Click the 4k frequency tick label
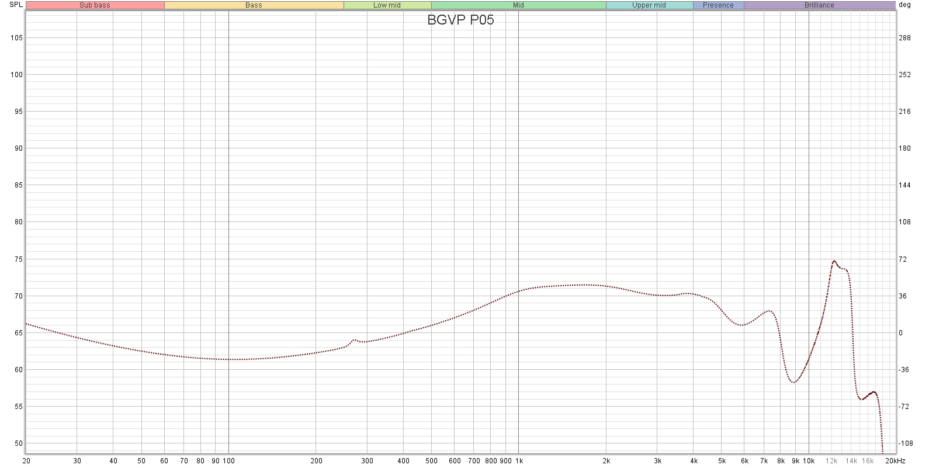This screenshot has width=929, height=468. tap(694, 461)
